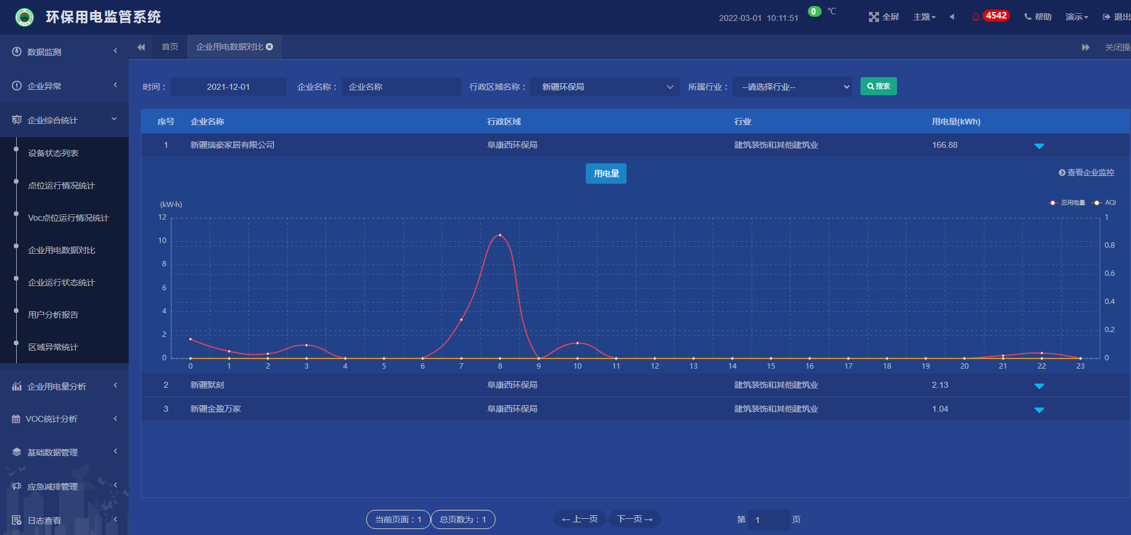Click the 帮助 phone icon
Screen dimensions: 1131x535
pos(1027,17)
